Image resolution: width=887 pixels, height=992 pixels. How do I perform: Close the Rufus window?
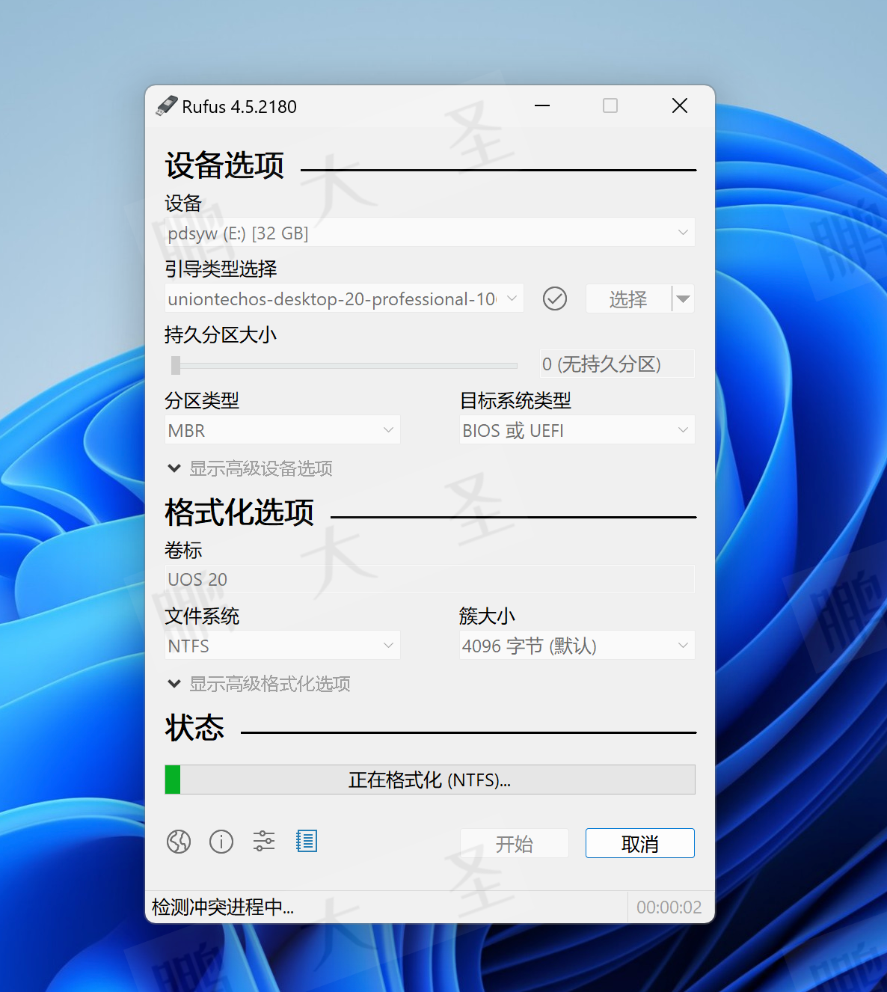point(680,105)
